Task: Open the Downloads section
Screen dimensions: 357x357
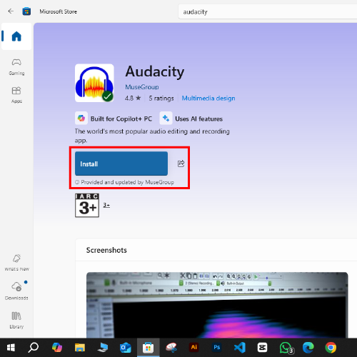Action: click(16, 291)
